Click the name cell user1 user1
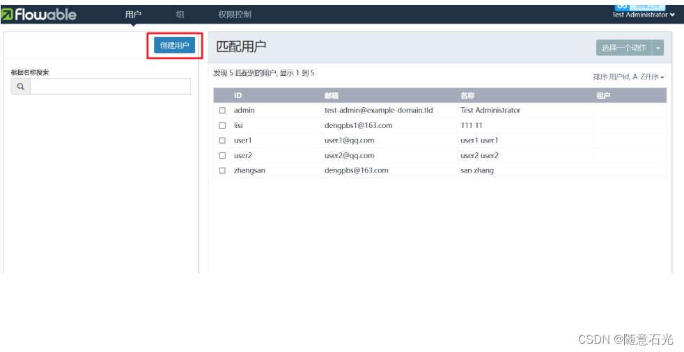This screenshot has height=352, width=684. coord(479,141)
